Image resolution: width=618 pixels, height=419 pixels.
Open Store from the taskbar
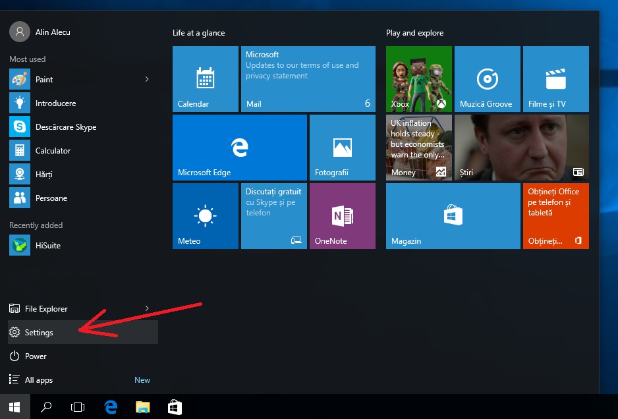pyautogui.click(x=175, y=406)
